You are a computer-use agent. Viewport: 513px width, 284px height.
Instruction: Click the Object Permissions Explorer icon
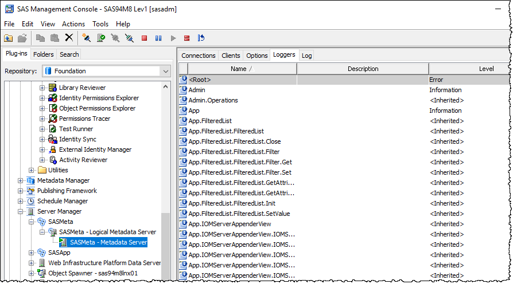[x=53, y=108]
